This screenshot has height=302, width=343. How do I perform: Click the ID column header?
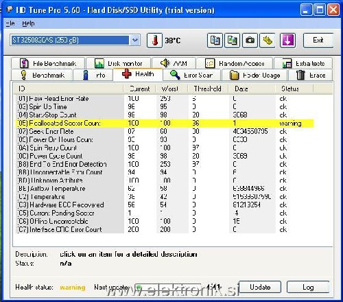[68, 89]
